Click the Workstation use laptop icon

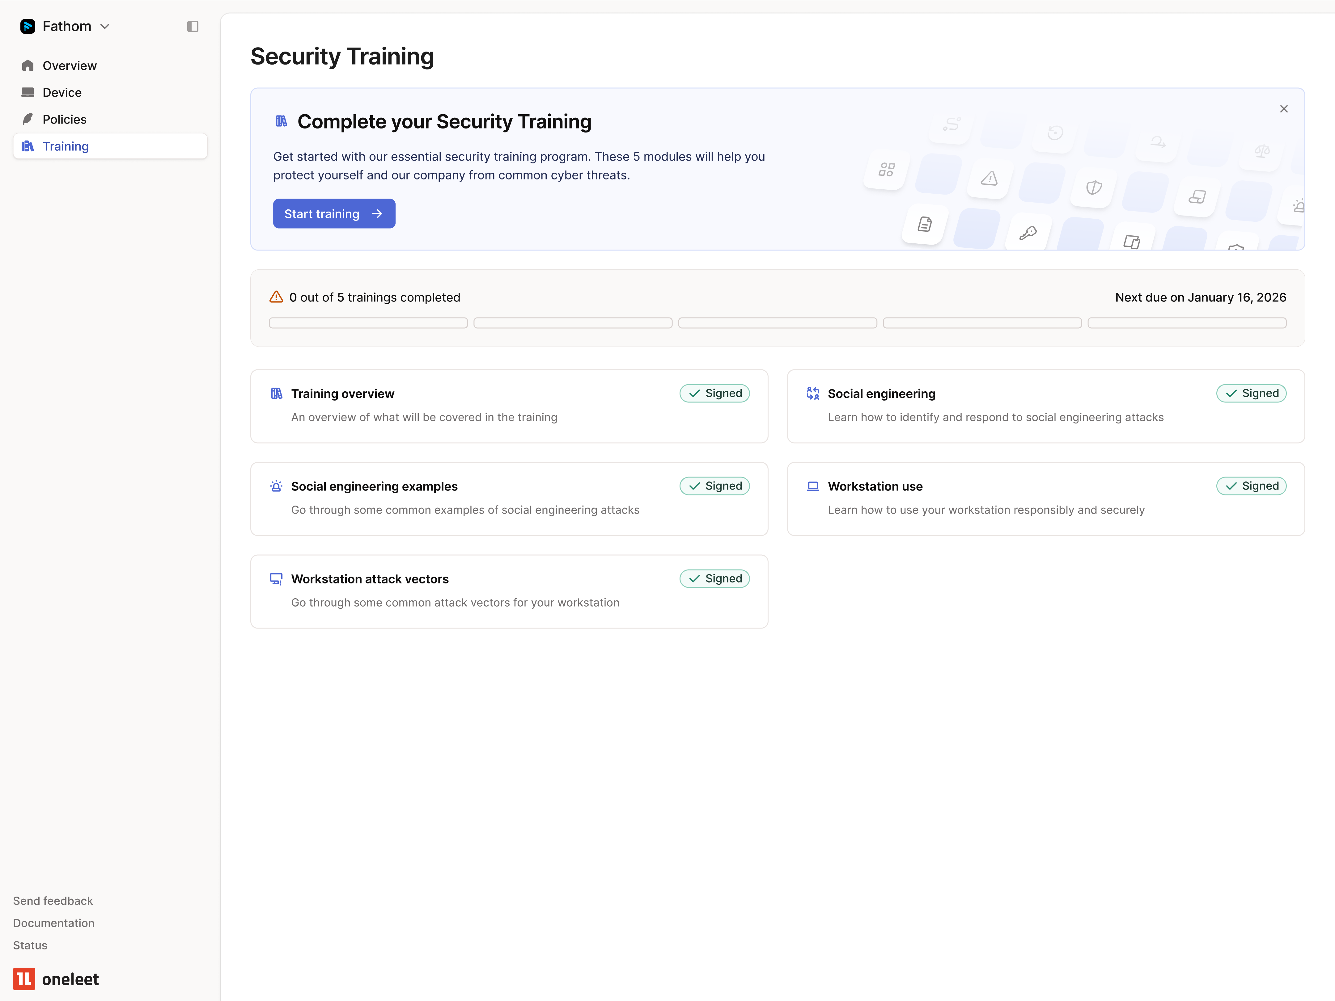point(812,486)
